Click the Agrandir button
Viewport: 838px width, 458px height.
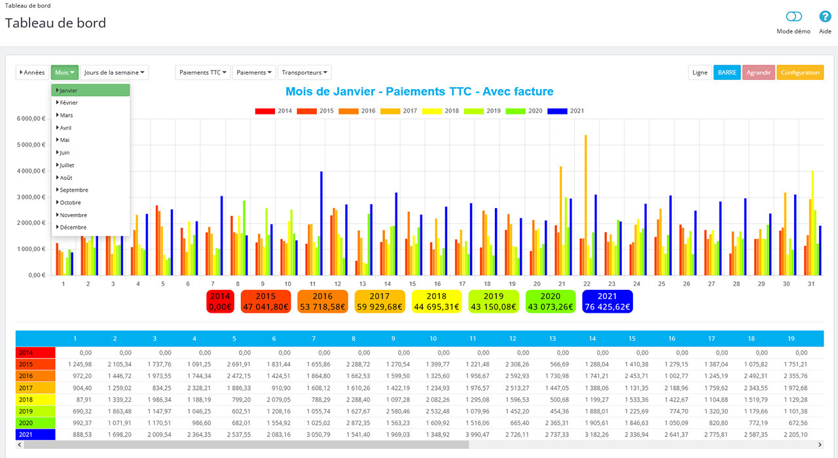[758, 73]
